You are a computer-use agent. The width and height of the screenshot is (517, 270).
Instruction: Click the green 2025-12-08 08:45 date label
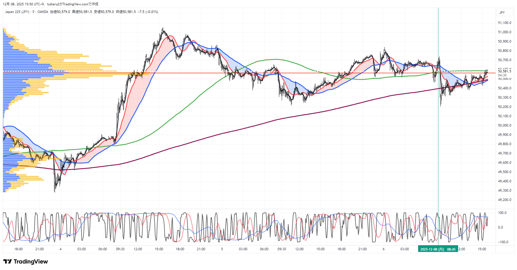pos(438,249)
